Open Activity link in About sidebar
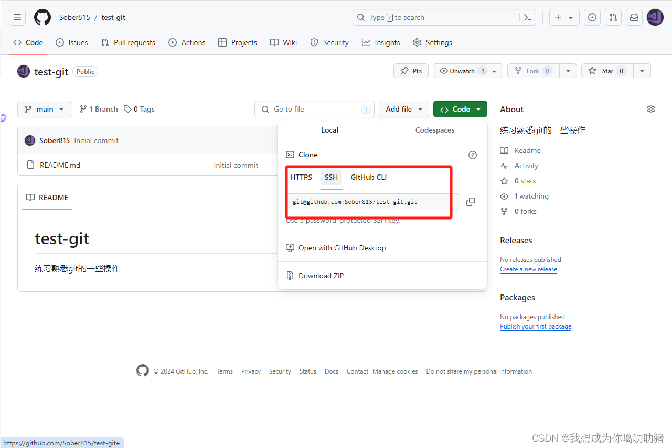This screenshot has width=672, height=448. click(519, 166)
